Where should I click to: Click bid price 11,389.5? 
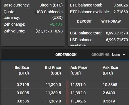pos(53,93)
